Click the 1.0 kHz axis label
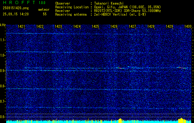Viewport: 194px width, 123px height. click(2, 55)
